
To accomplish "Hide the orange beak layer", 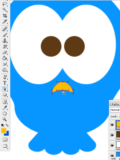I will point(112,125).
